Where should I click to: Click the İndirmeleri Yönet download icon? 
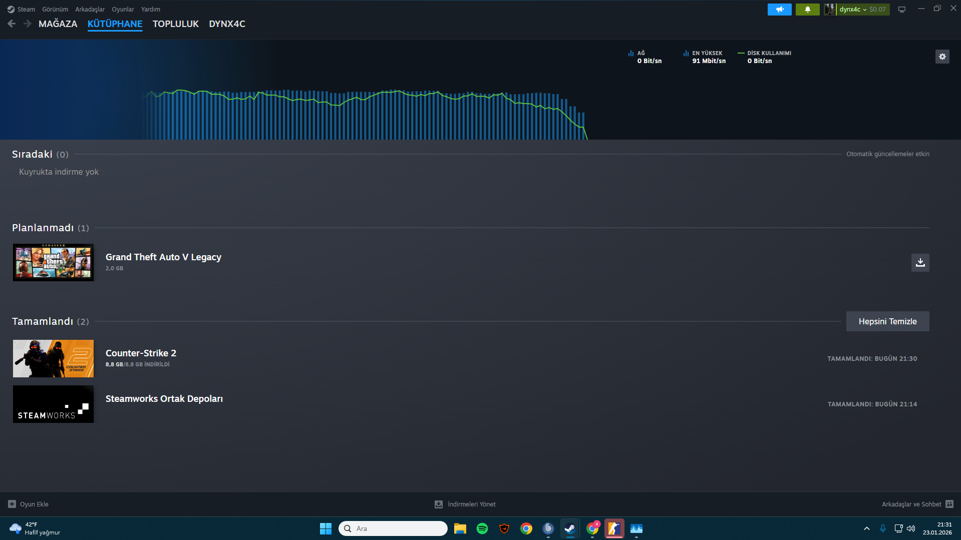(x=439, y=504)
